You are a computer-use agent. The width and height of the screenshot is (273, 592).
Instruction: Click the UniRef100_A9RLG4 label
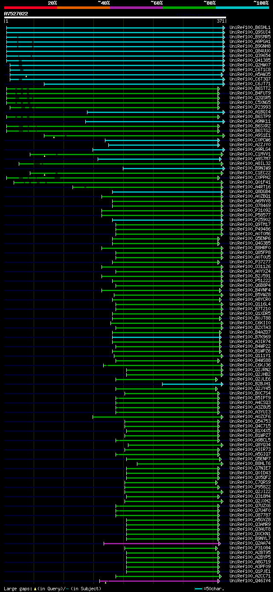250,149
